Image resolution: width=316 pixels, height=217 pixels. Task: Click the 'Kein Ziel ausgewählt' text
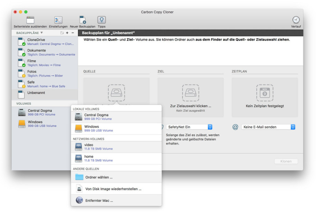[190, 111]
